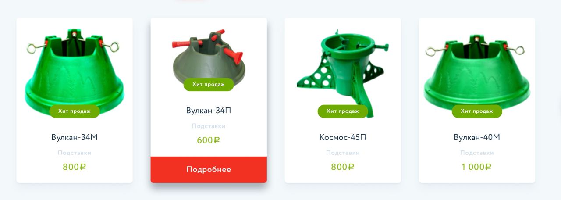Click the Вулкан-34П product title

click(x=209, y=111)
